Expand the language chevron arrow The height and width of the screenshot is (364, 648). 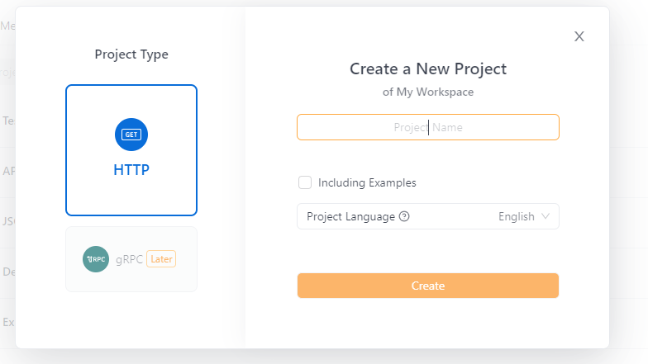click(x=546, y=216)
